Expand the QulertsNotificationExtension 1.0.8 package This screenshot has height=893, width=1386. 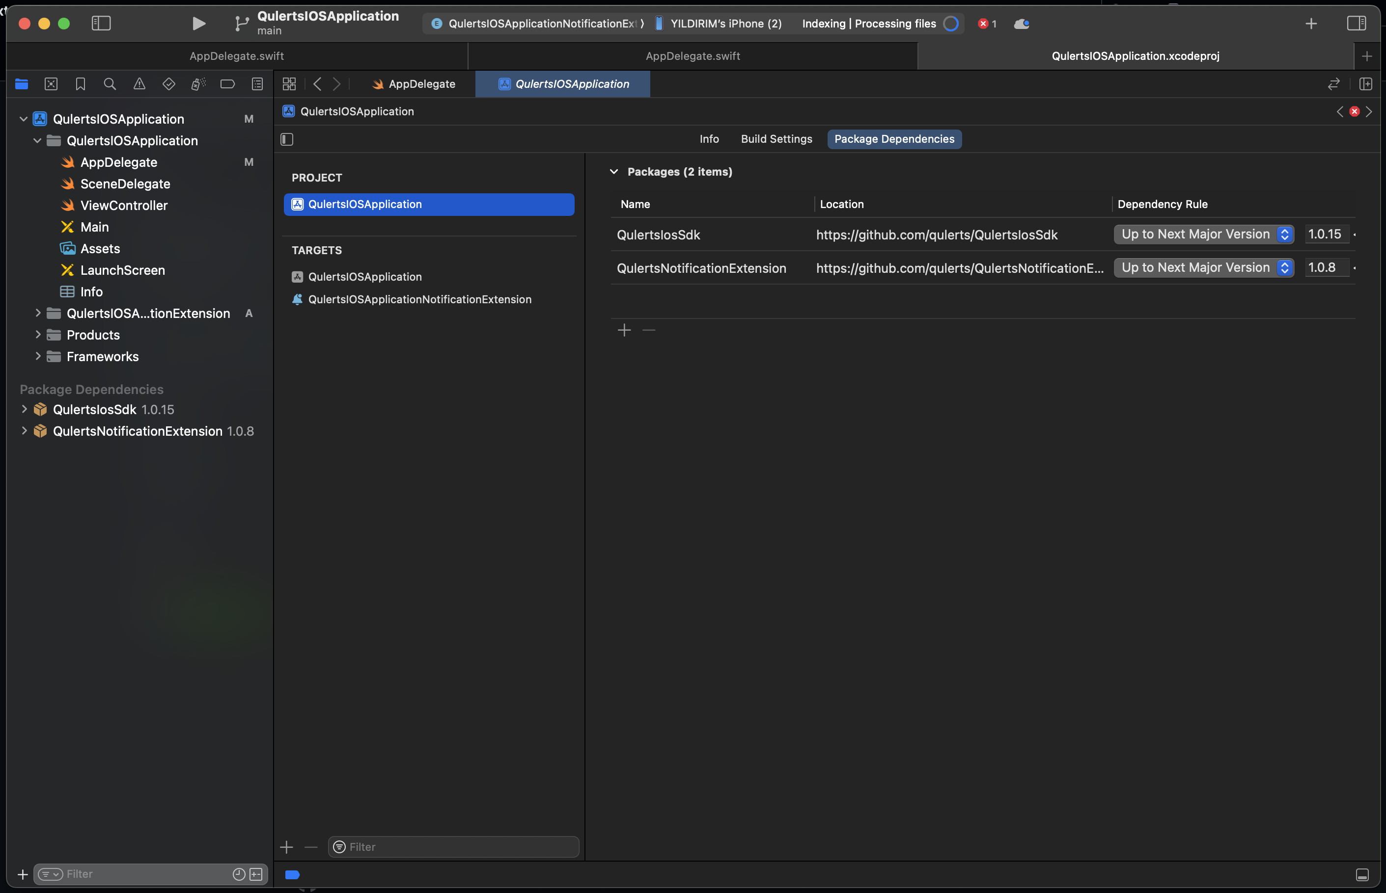point(24,431)
